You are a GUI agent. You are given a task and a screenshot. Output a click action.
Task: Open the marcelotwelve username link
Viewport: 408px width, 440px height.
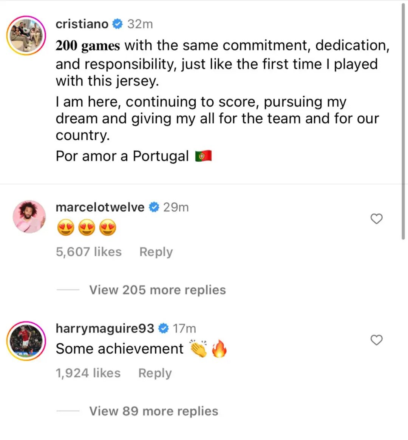[x=100, y=207]
